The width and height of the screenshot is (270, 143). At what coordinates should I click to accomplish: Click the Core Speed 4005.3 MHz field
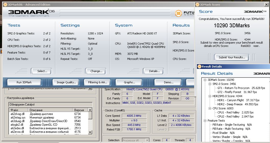tap(134, 116)
